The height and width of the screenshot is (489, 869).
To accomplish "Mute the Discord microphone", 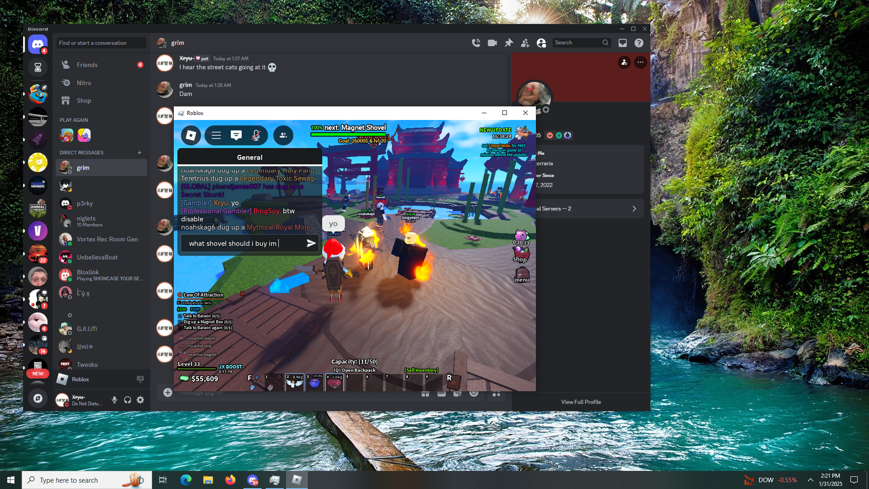I will [115, 400].
